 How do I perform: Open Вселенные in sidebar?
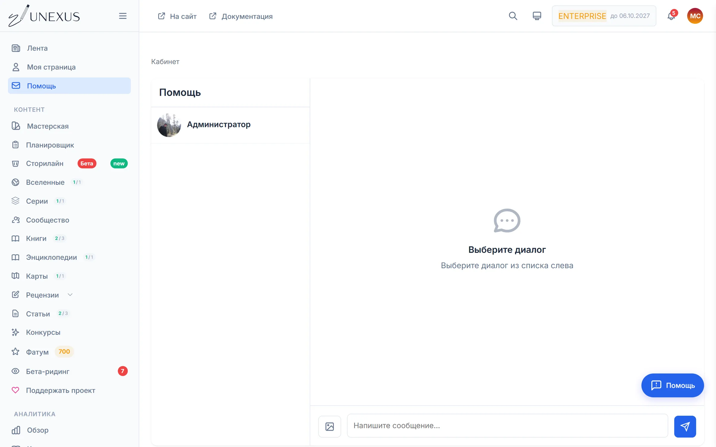point(69,182)
